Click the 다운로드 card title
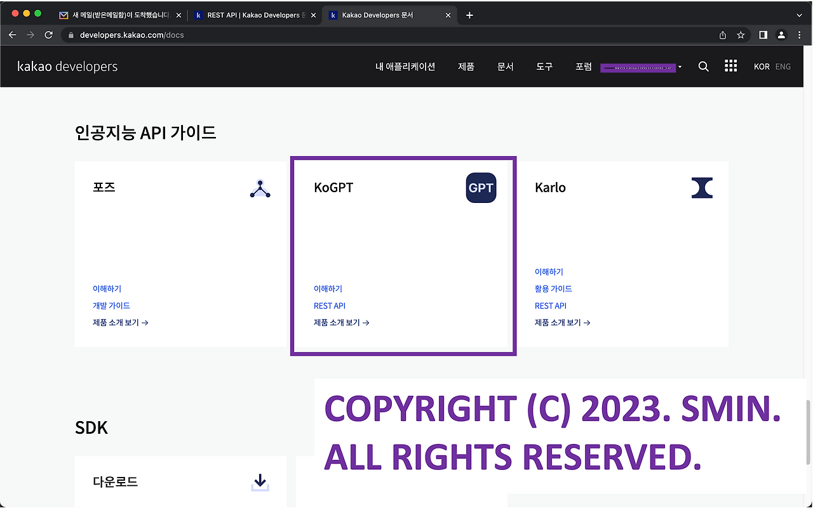The height and width of the screenshot is (508, 813). 116,482
